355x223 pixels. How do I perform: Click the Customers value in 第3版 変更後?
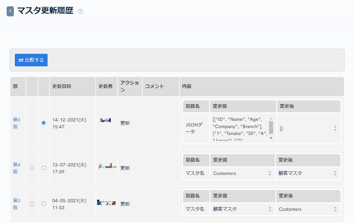(290, 209)
